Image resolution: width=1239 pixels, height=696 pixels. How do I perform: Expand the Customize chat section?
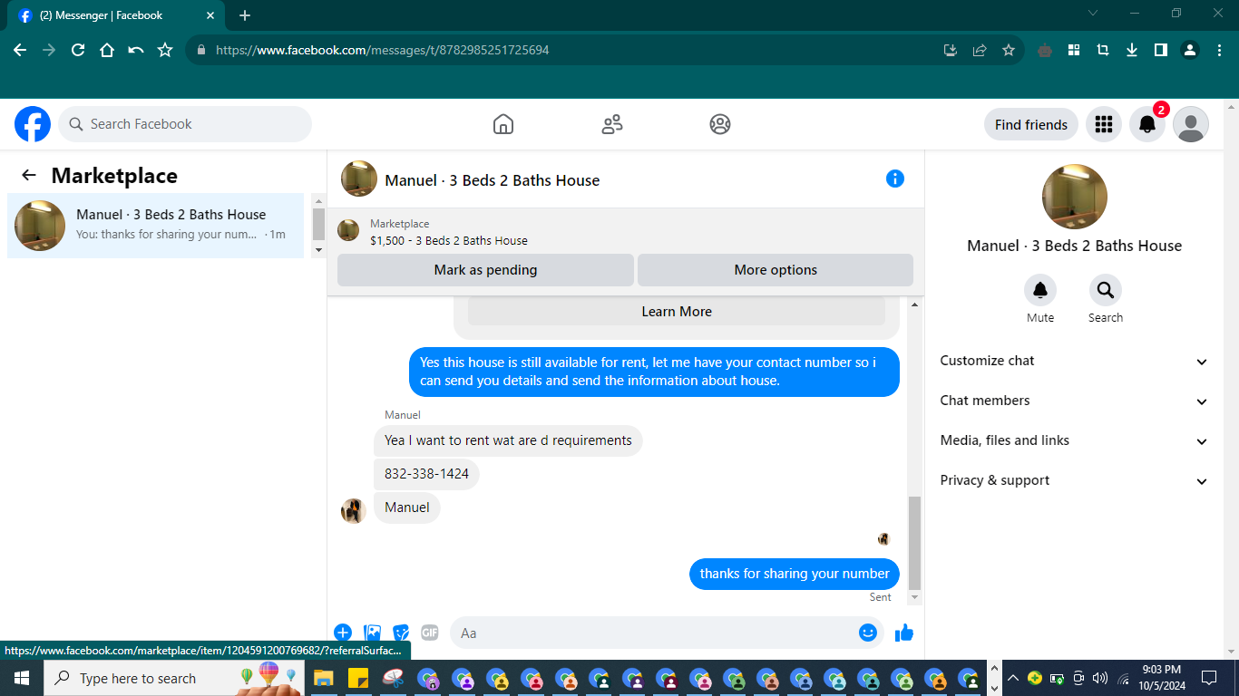(x=1075, y=361)
